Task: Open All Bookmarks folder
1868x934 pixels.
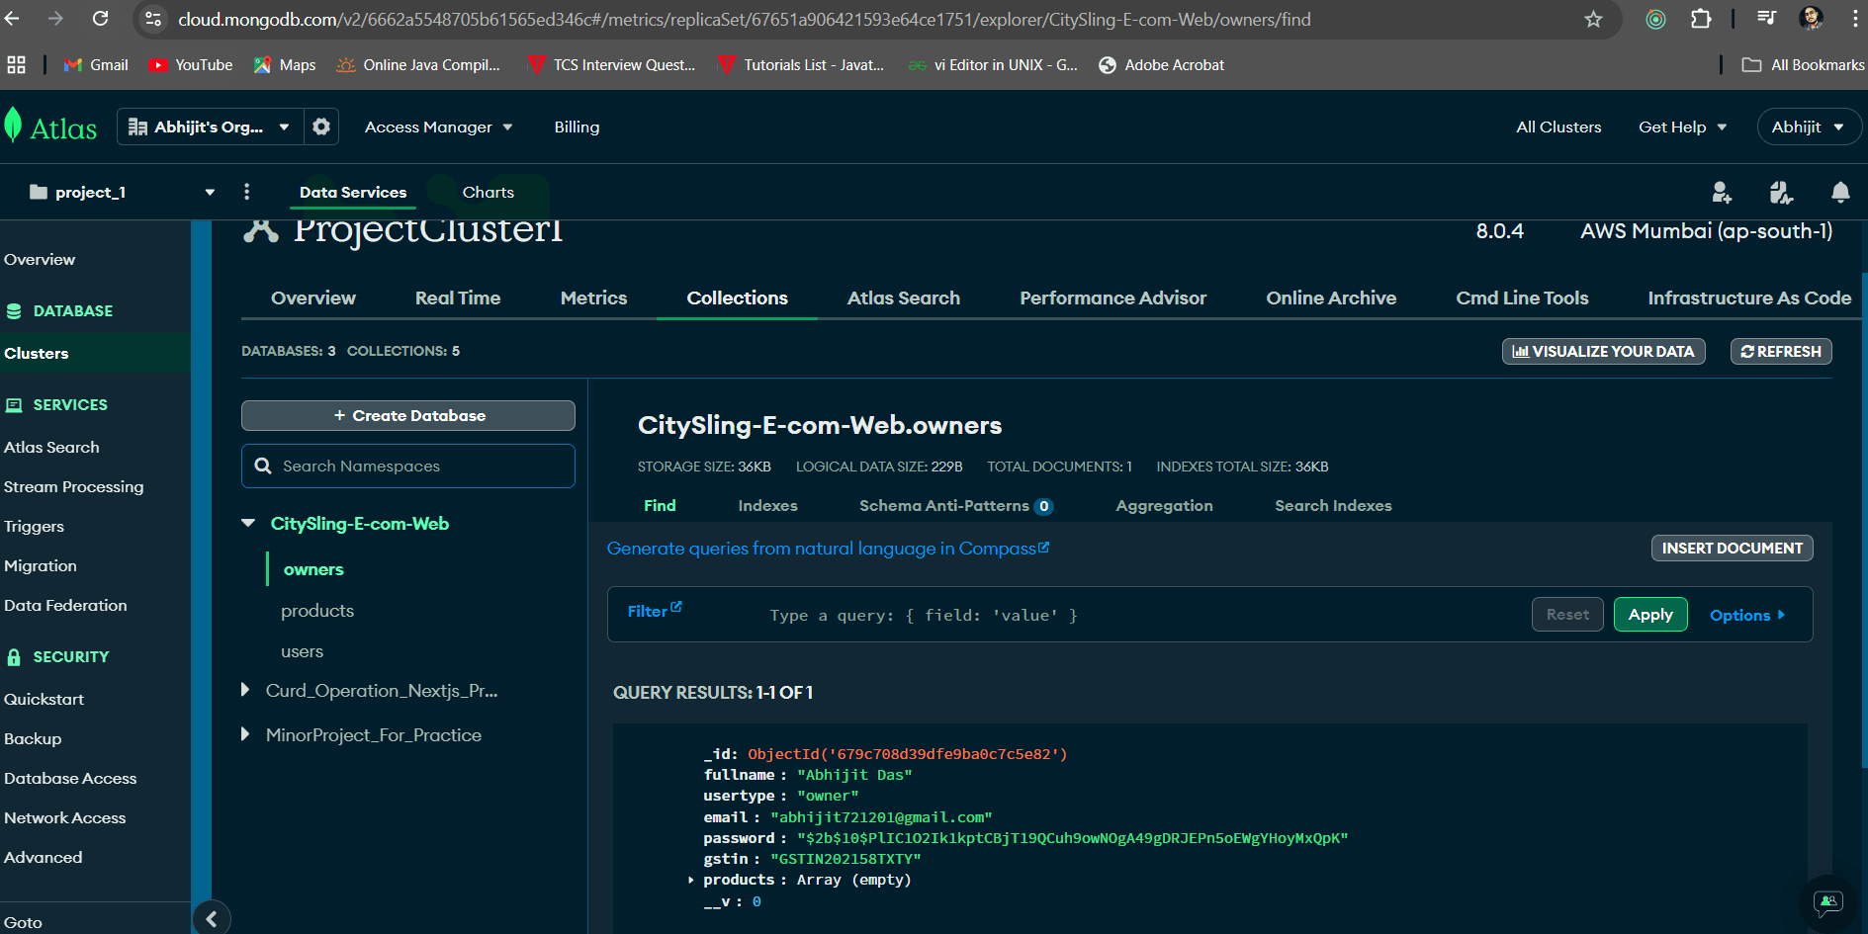Action: click(1803, 64)
